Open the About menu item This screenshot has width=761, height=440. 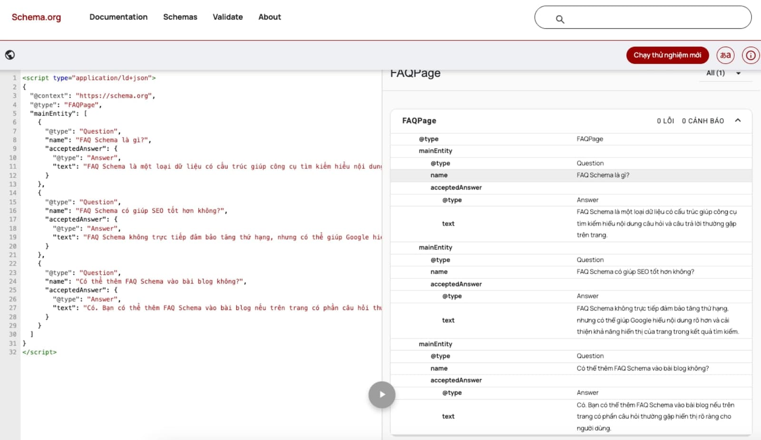270,17
